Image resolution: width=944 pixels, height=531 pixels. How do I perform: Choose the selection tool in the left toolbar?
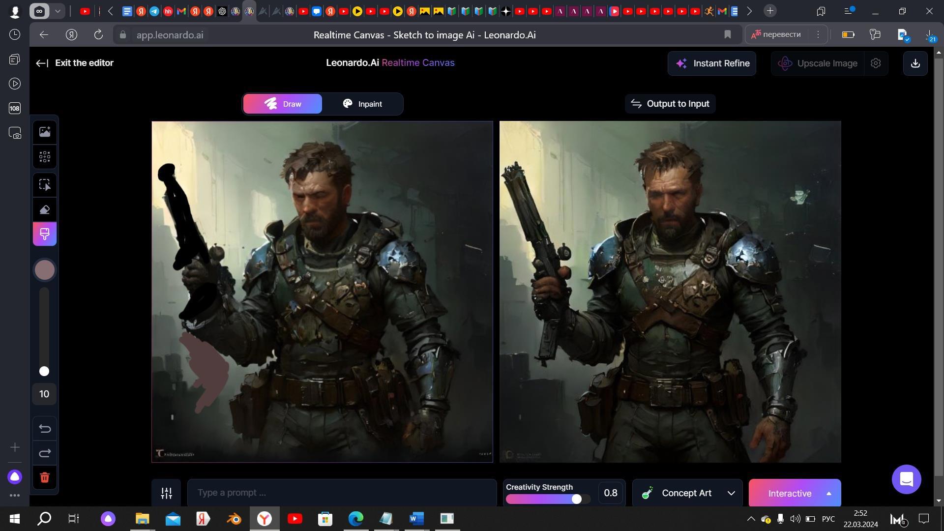tap(45, 185)
